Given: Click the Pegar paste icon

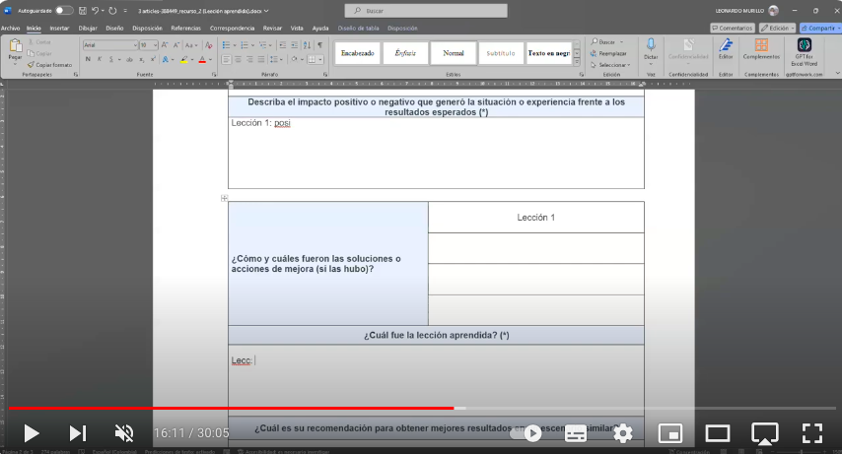Looking at the screenshot, I should 15,49.
